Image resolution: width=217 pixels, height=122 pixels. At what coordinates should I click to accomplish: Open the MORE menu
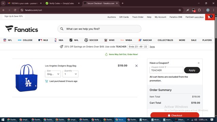[182, 40]
